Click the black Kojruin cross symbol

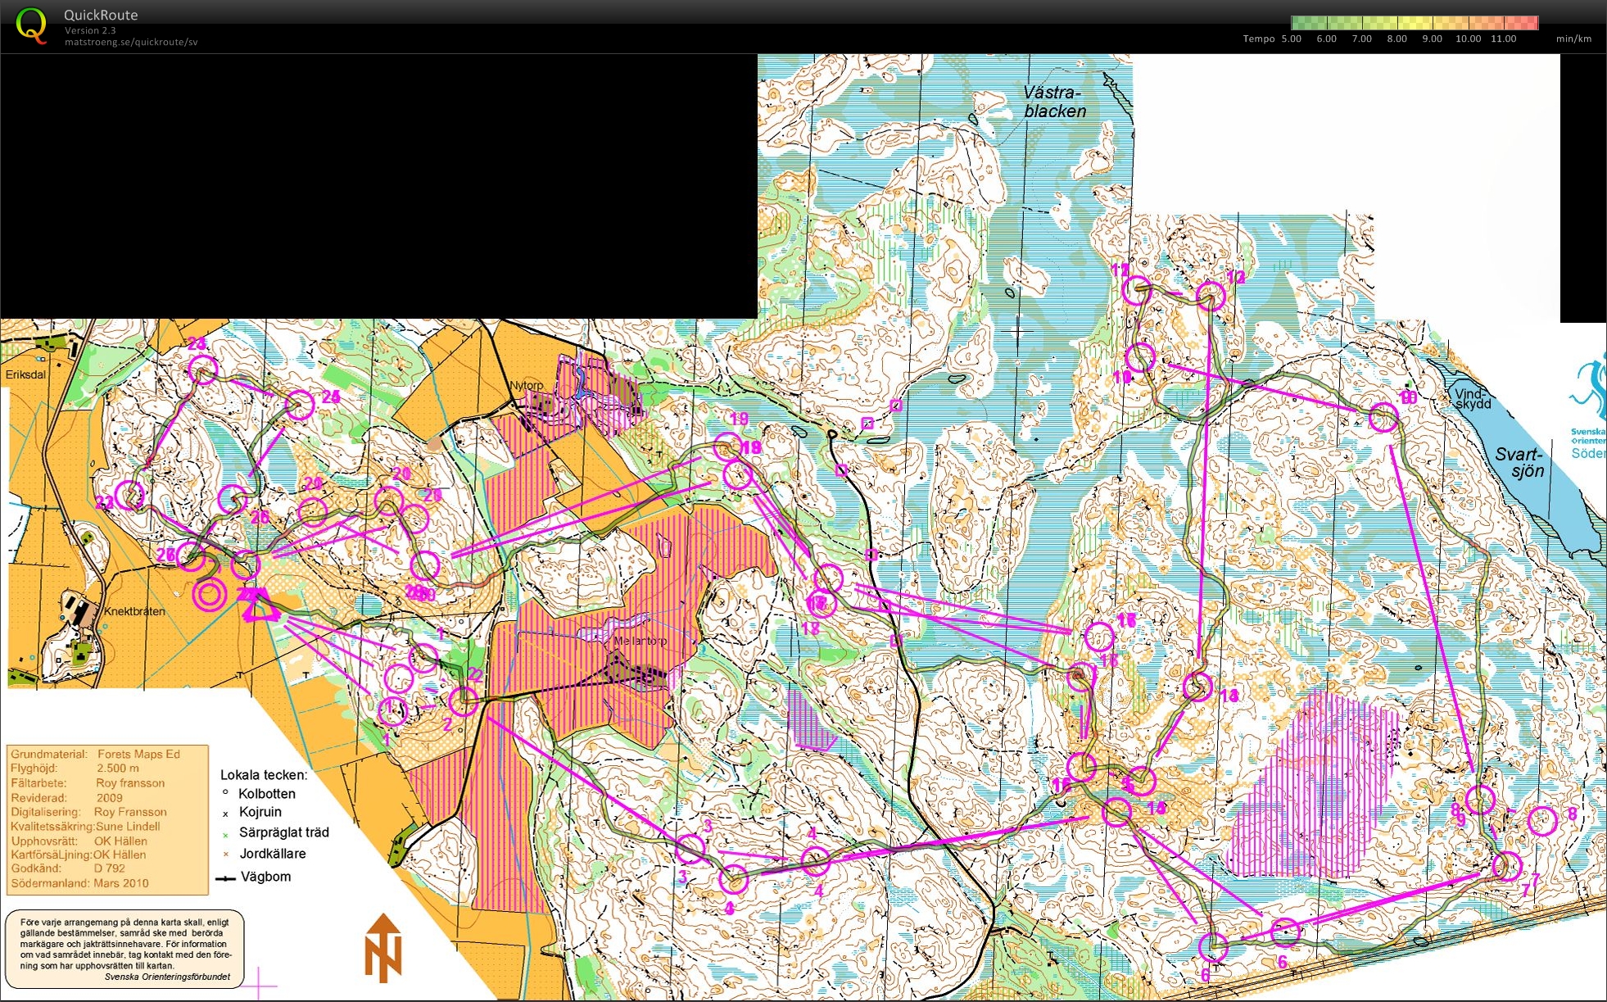(226, 814)
